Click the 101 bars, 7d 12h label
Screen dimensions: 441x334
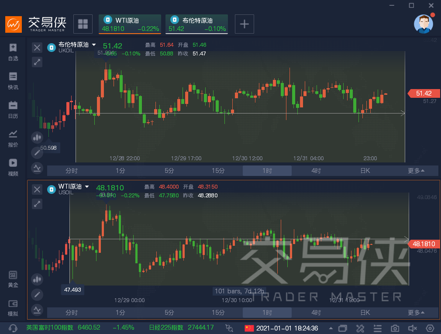[x=239, y=291]
